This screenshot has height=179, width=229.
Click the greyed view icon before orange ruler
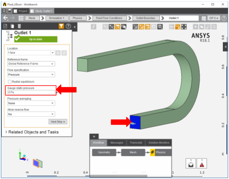pyautogui.click(x=172, y=27)
